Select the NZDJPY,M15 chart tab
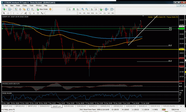This screenshot has width=186, height=112. [x=8, y=106]
